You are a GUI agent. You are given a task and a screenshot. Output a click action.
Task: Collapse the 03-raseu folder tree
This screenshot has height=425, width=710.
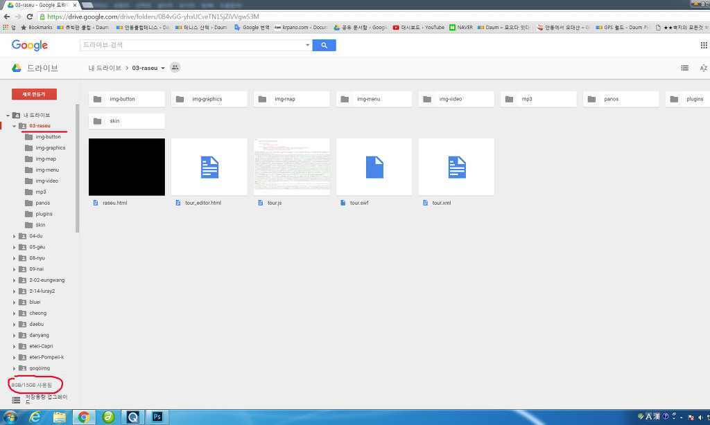(15, 126)
